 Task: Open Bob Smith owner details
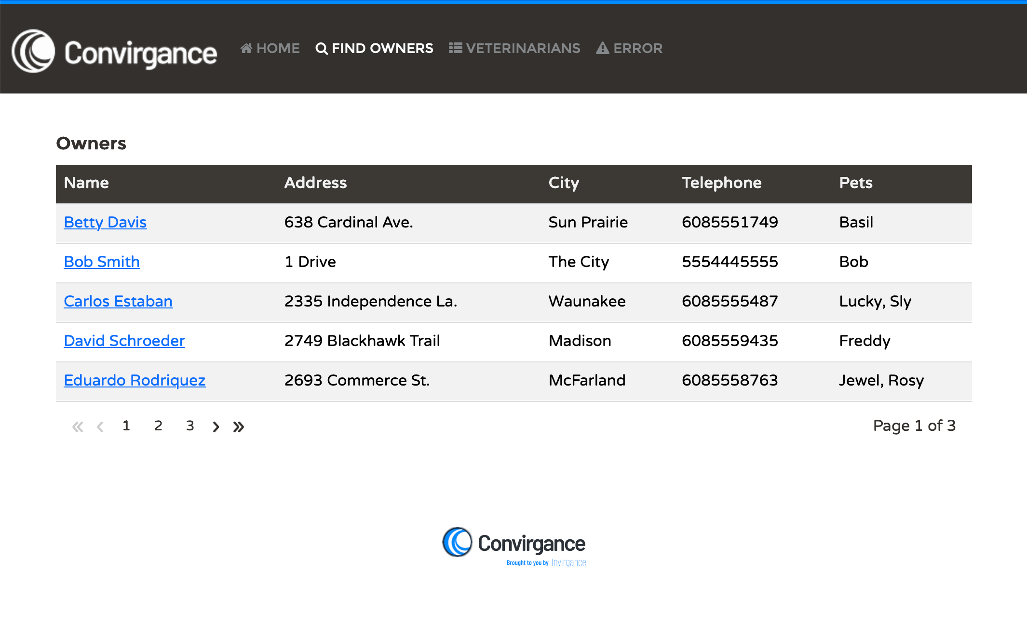click(102, 262)
